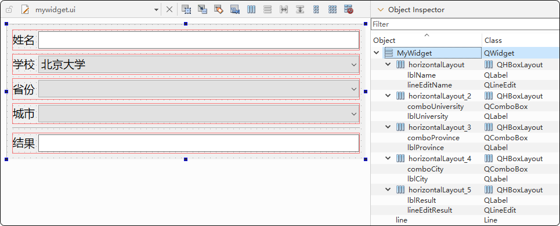The height and width of the screenshot is (226, 560).
Task: Select the MyWidget row in the tree
Action: click(x=466, y=53)
